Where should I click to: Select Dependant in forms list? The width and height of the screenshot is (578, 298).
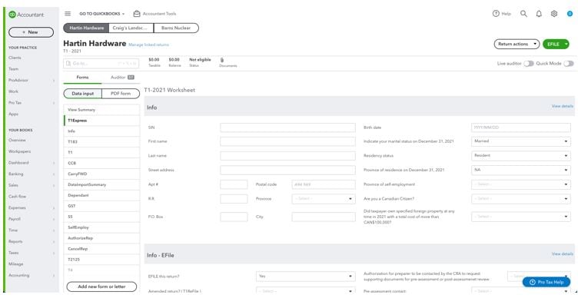pos(101,195)
